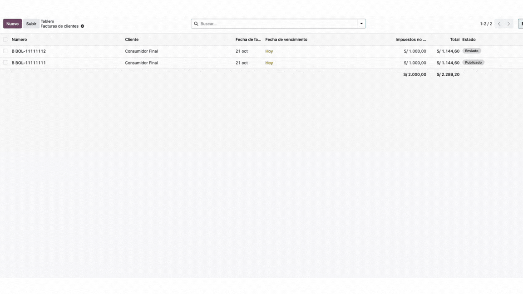The image size is (523, 294).
Task: Sort by the Cliente column header
Action: [132, 39]
